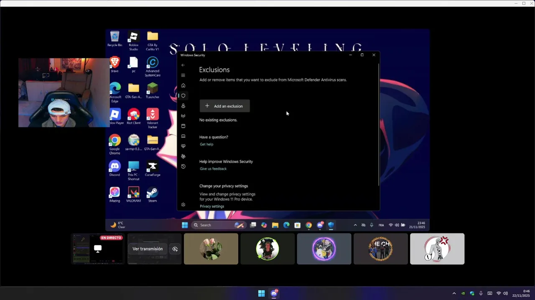Expand hidden icons chevron near 0:46 clock

[x=454, y=293]
